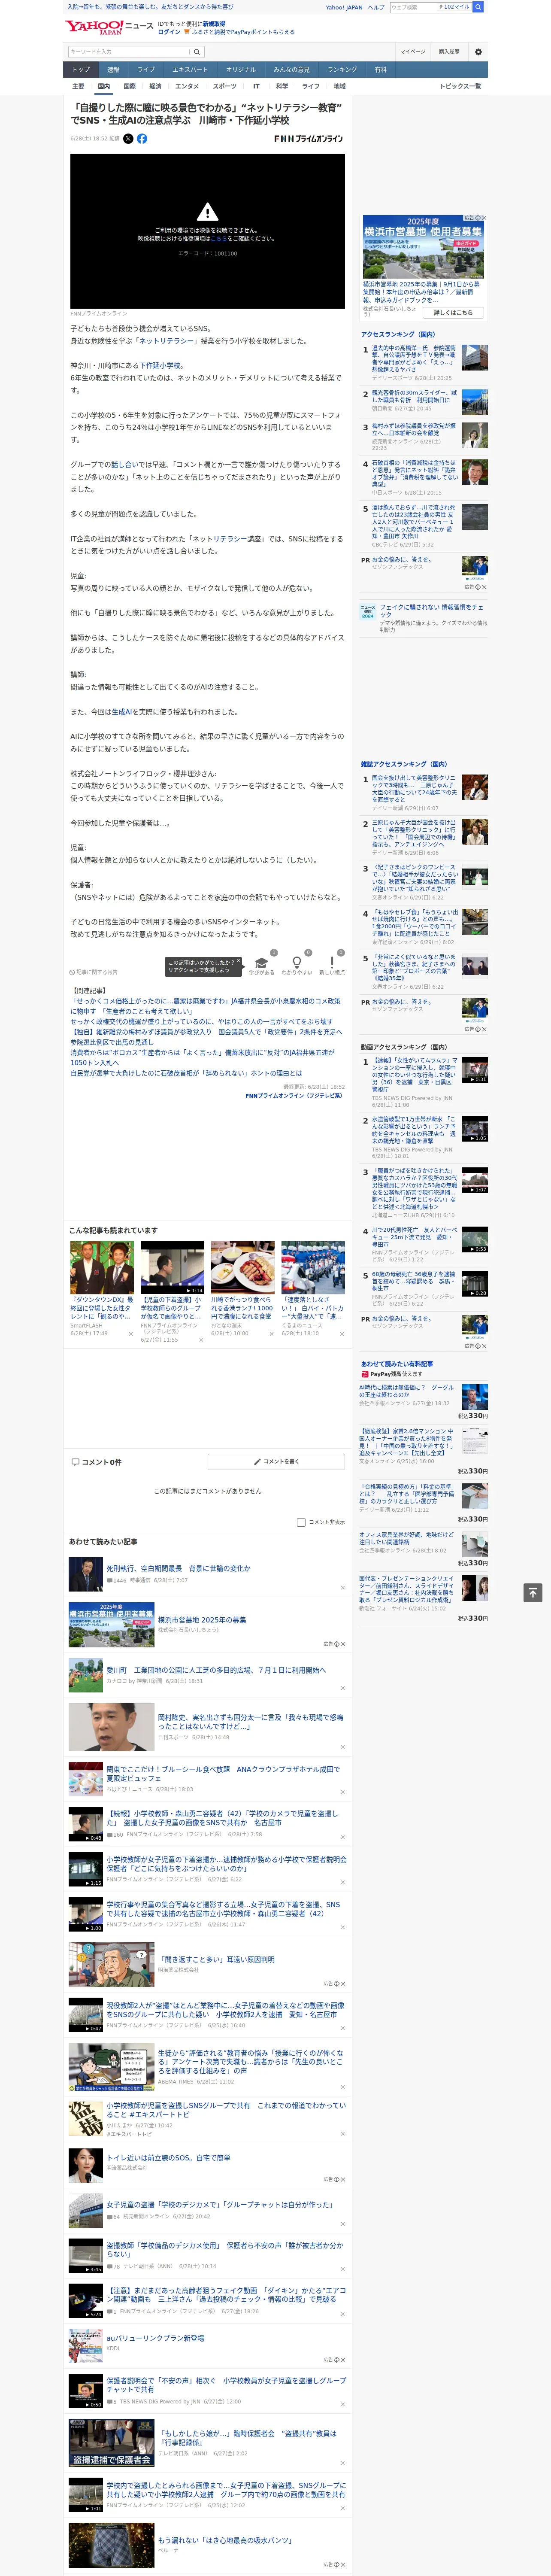551x2576 pixels.
Task: Click the ログイン link
Action: click(x=169, y=32)
